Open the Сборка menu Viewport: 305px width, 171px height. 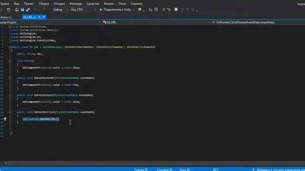tap(44, 4)
